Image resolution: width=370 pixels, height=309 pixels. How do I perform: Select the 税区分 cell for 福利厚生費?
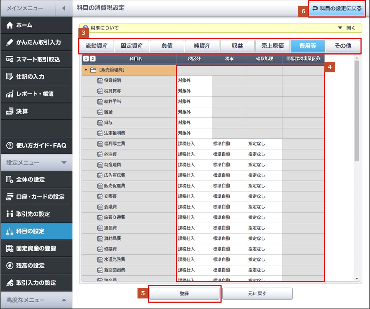(x=194, y=144)
